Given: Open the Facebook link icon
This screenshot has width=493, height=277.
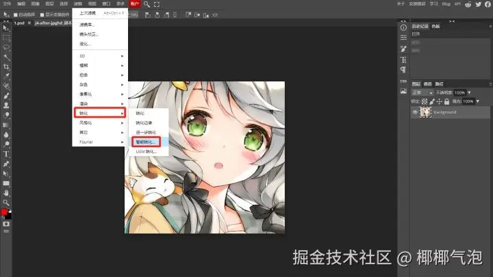Looking at the screenshot, I should click(x=488, y=4).
